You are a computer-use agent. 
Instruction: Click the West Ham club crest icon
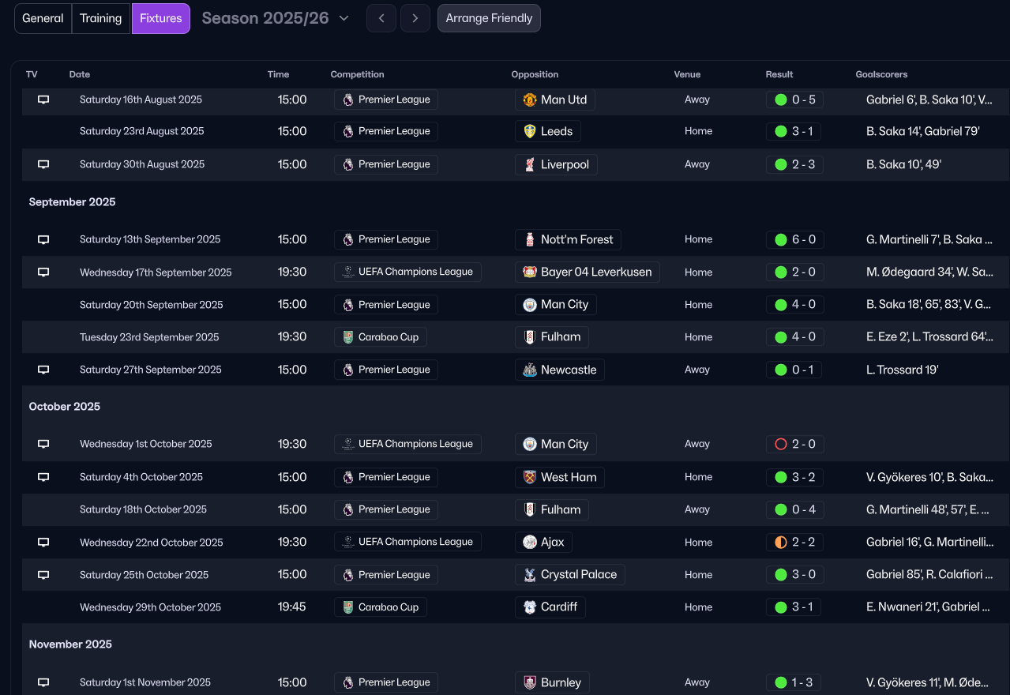(x=530, y=477)
